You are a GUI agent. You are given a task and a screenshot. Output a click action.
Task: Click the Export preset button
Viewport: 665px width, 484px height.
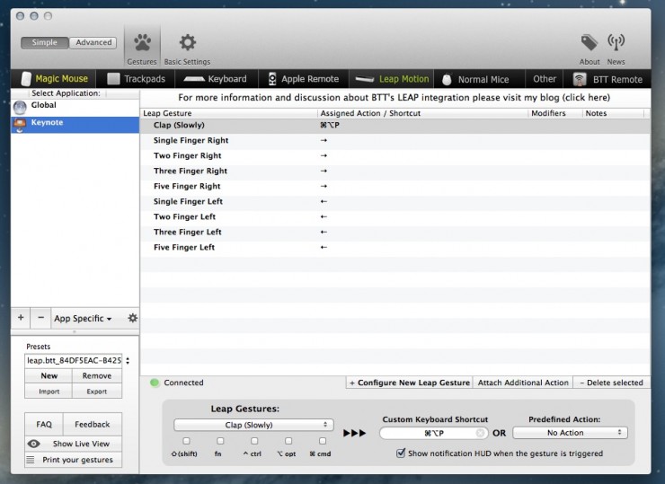97,392
